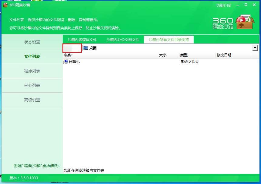
Task: Open 文件列表 in sidebar
Action: (32, 56)
